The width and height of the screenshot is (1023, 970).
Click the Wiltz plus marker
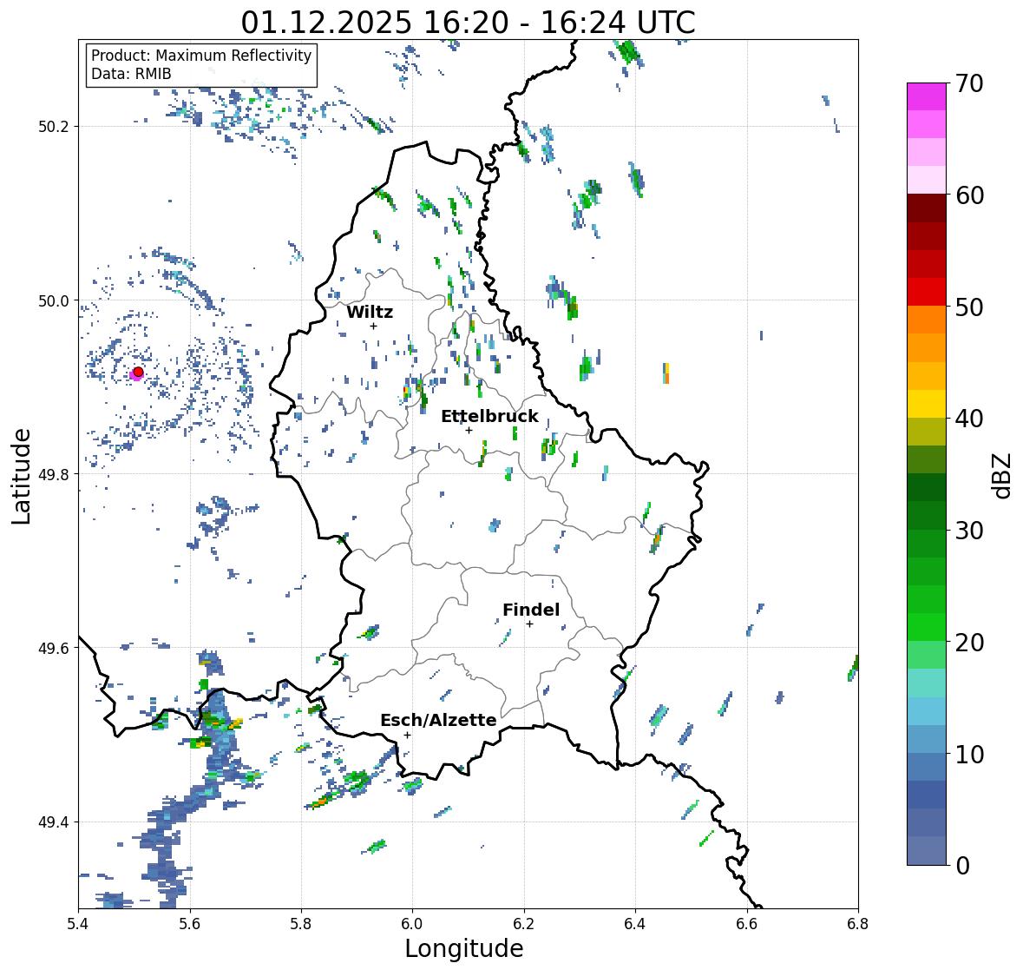[x=373, y=326]
